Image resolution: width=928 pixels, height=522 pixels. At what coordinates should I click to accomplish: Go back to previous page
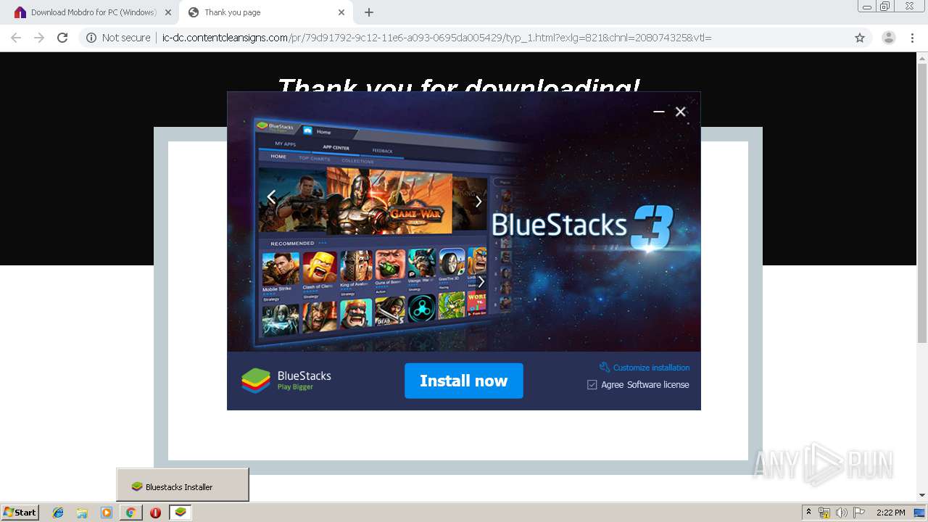16,38
